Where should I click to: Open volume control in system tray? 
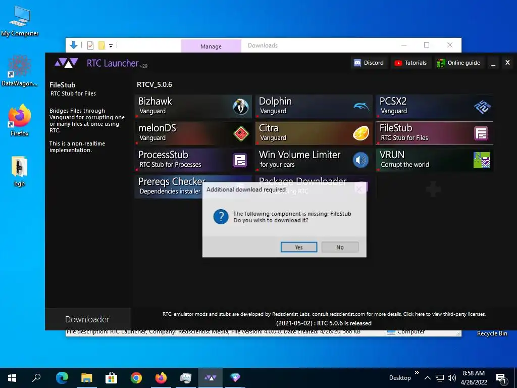point(452,378)
